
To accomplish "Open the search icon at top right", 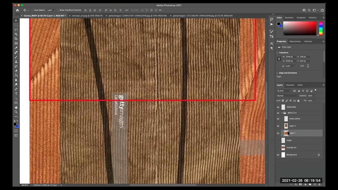I will [x=309, y=10].
